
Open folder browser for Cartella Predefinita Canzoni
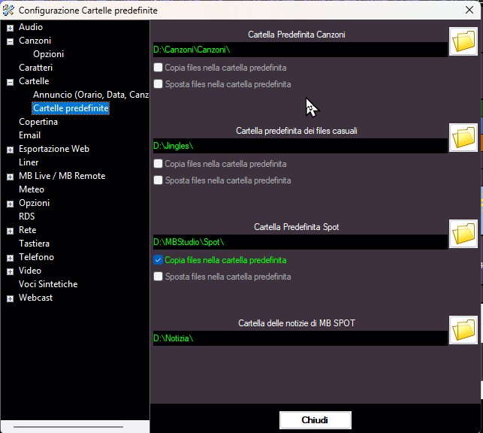click(463, 42)
